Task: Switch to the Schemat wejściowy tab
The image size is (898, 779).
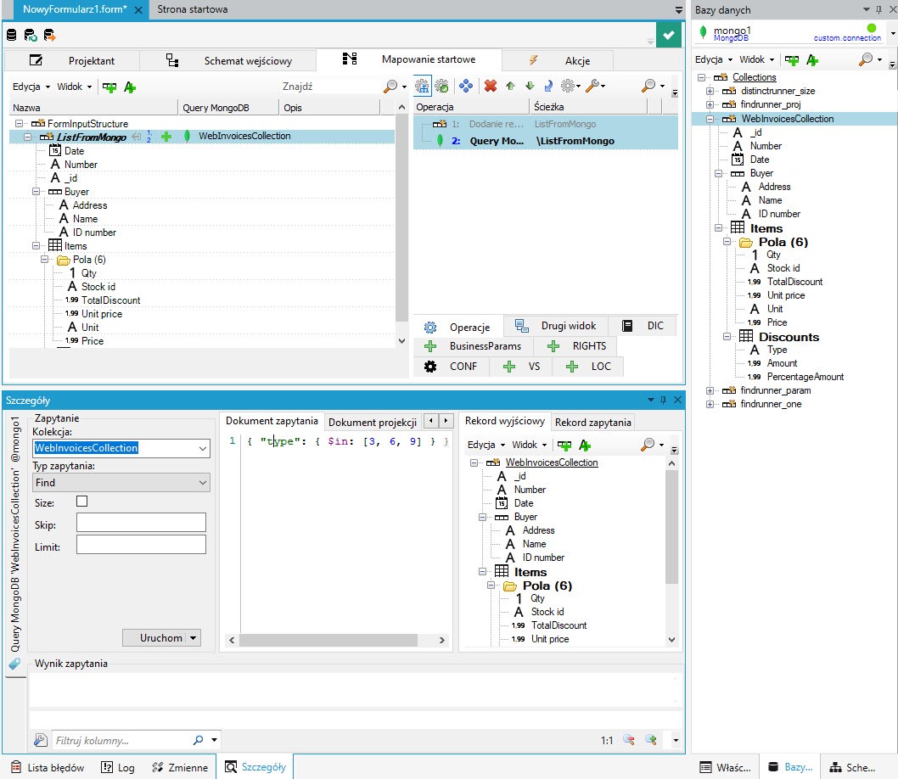Action: coord(228,60)
